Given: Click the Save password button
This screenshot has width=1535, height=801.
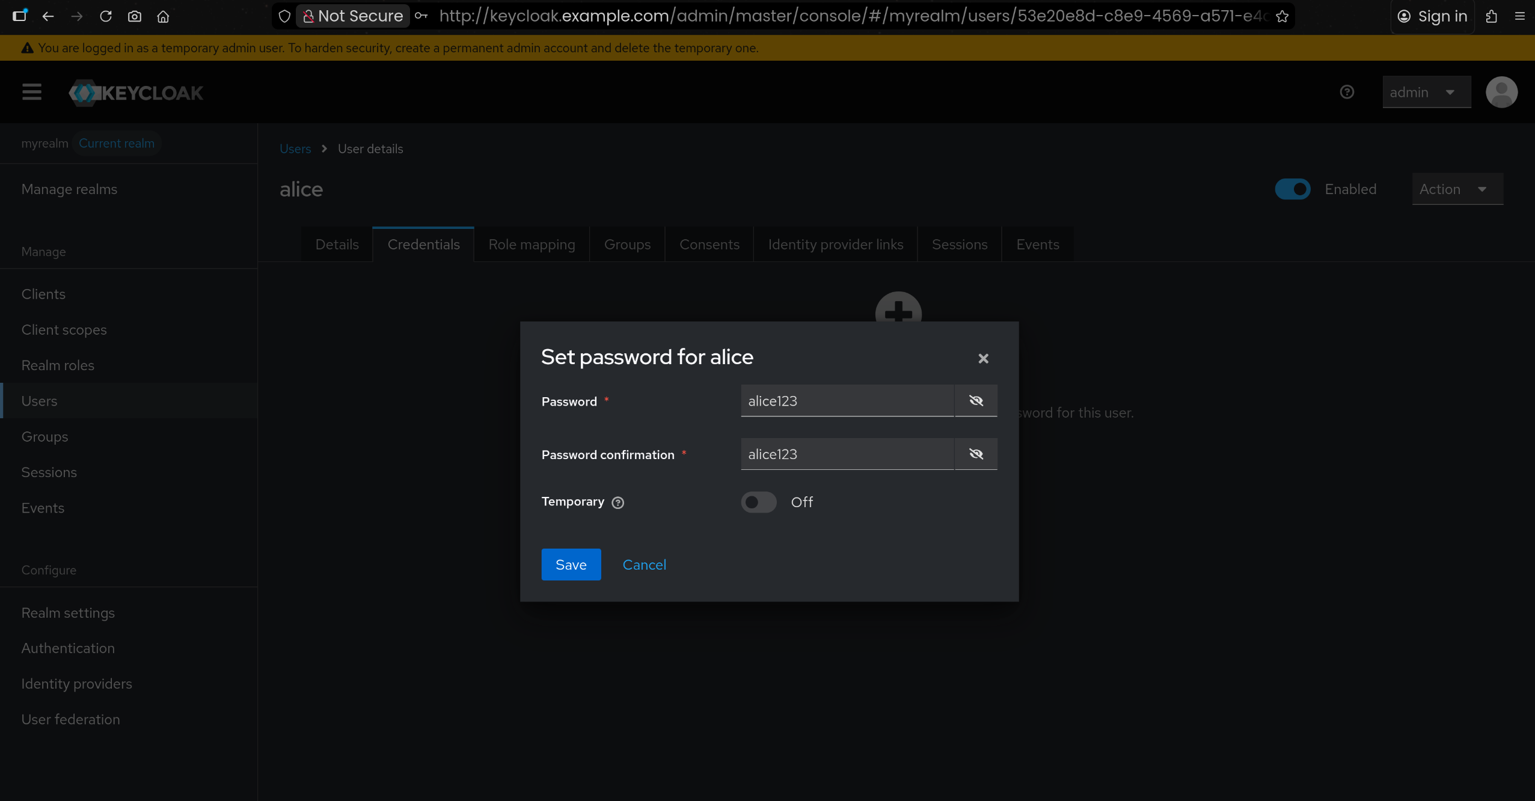Looking at the screenshot, I should [571, 564].
